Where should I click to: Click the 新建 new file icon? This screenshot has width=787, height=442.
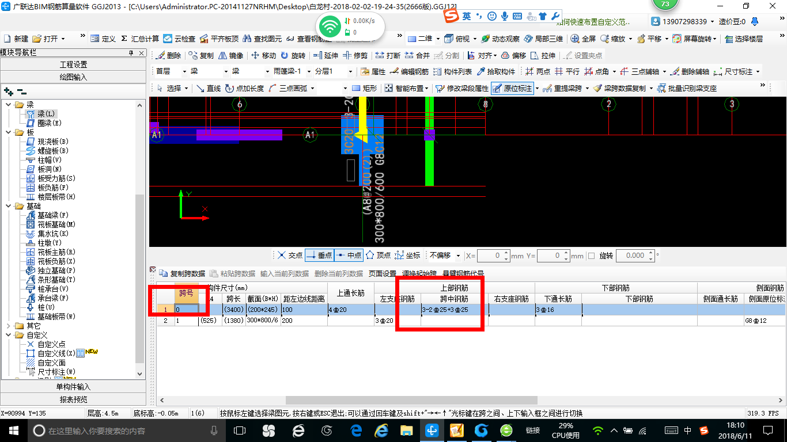click(x=16, y=39)
